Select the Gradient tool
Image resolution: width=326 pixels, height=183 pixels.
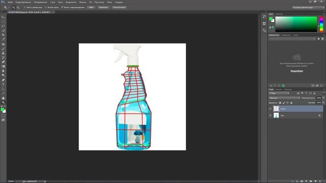(3, 67)
